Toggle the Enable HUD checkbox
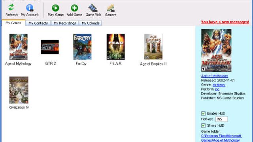The height and width of the screenshot is (142, 253). (203, 114)
